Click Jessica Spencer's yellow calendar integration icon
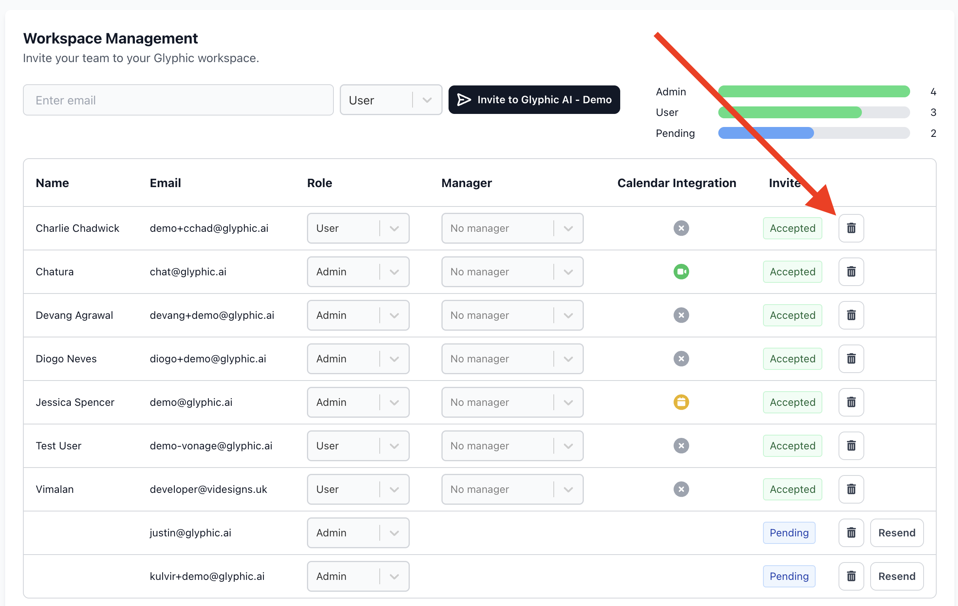The width and height of the screenshot is (958, 606). click(x=681, y=402)
